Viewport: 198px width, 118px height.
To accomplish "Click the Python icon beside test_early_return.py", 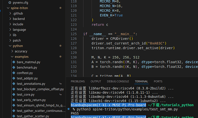I will click(13, 100).
